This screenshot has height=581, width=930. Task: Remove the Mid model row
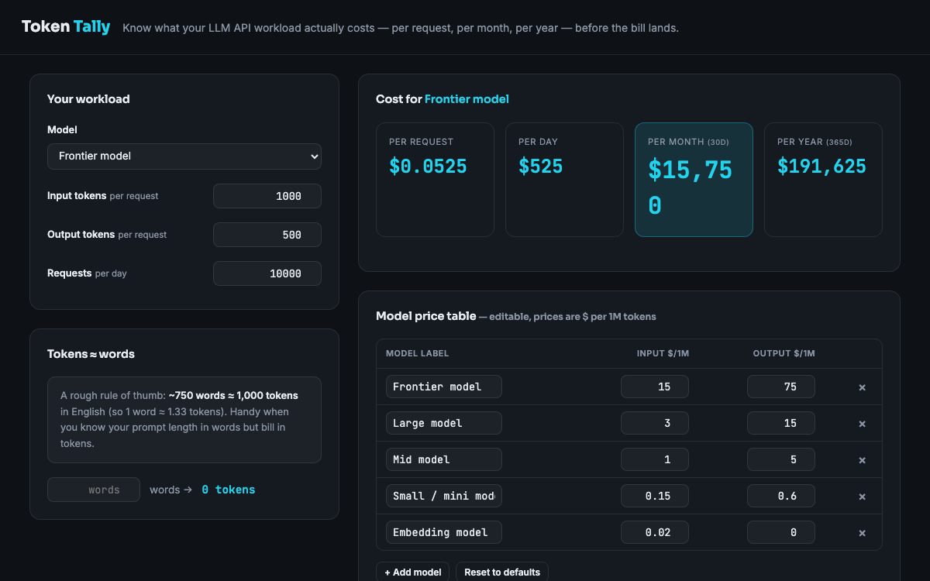(862, 460)
